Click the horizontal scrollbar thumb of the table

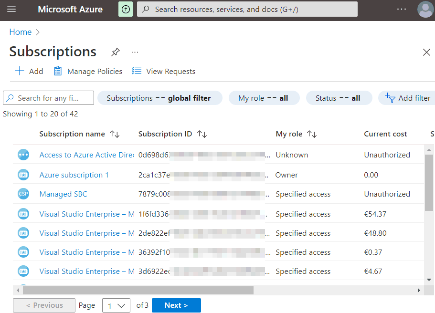(138, 290)
